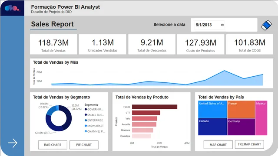Click the ENTERPRISE legend dot
The image size is (278, 156).
pos(86,120)
